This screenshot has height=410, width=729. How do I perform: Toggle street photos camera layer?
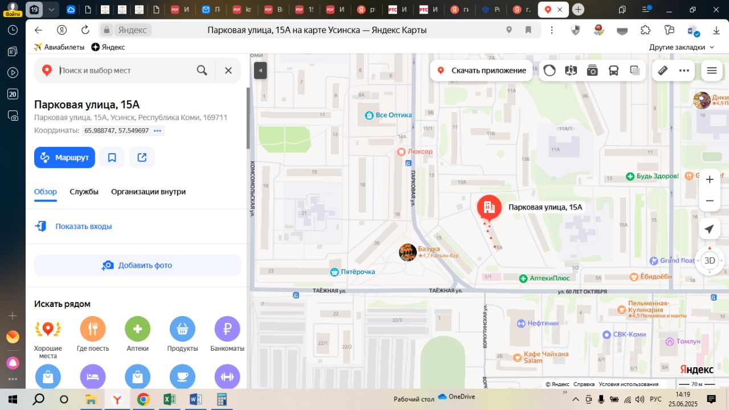(592, 71)
